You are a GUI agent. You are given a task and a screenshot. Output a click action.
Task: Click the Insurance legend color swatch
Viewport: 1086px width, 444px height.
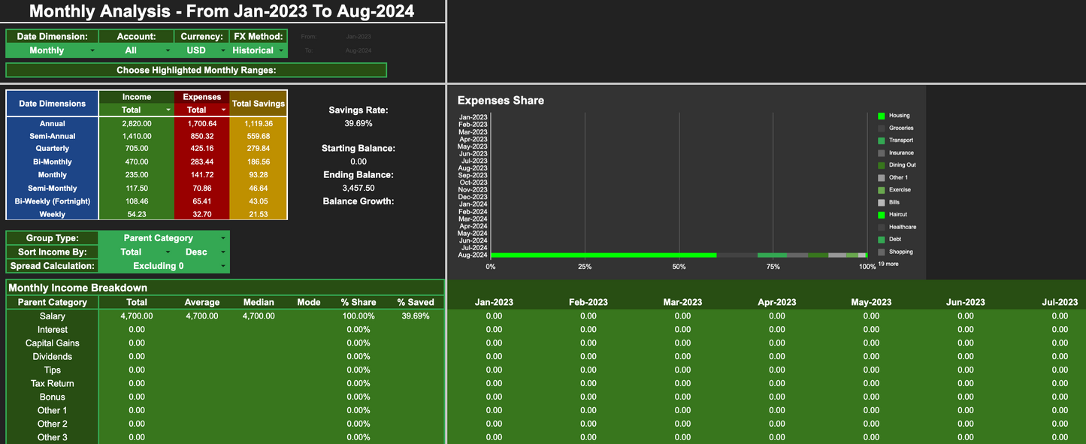(x=881, y=153)
